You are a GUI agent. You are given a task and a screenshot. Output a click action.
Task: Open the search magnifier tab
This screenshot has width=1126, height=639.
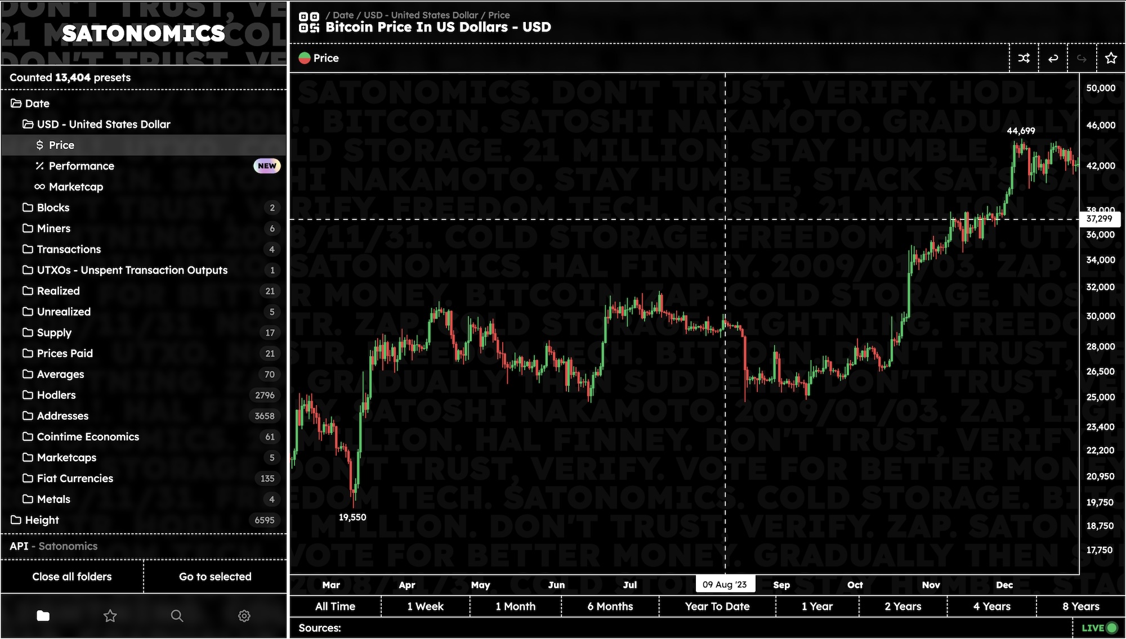[177, 616]
